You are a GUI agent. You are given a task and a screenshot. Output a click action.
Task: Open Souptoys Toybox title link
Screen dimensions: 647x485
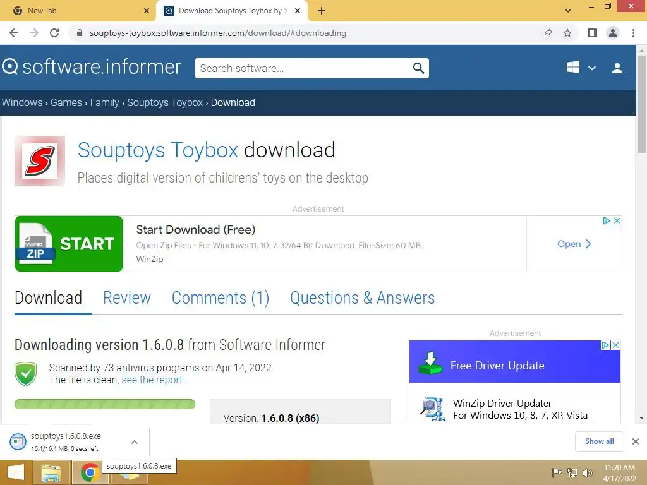[x=157, y=150]
